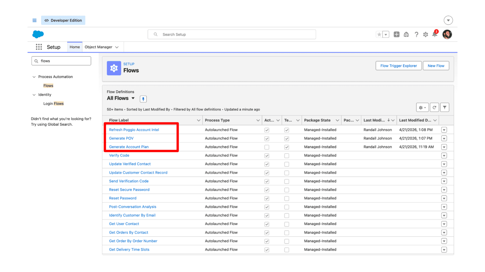
Task: Click the Flows setup gear icon
Action: coord(114,68)
